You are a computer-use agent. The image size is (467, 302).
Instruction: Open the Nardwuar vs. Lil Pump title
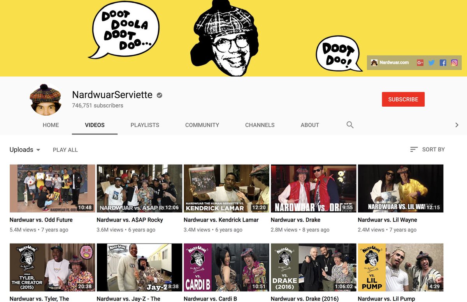click(387, 299)
